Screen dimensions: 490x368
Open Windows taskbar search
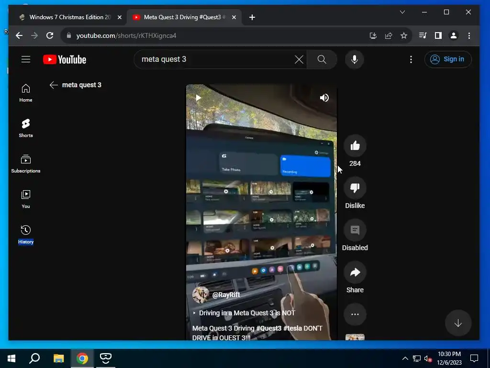(x=34, y=358)
